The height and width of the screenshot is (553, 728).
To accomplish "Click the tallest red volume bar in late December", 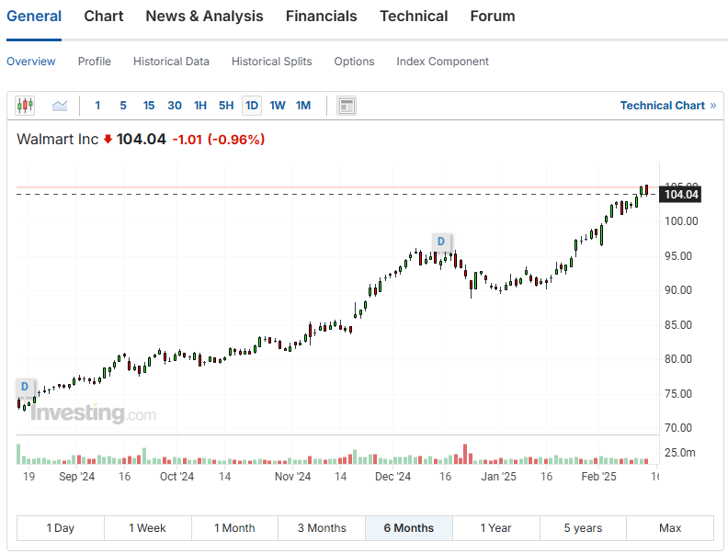I will click(x=465, y=454).
